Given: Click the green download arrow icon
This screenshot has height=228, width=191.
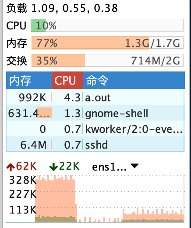Looking at the screenshot, I should click(53, 167).
